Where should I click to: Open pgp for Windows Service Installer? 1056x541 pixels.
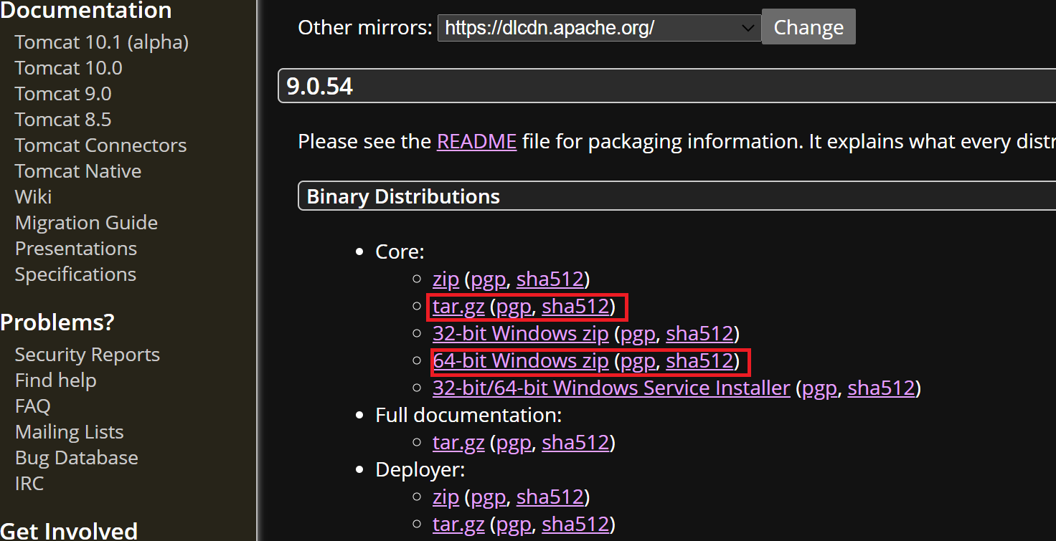pyautogui.click(x=819, y=388)
